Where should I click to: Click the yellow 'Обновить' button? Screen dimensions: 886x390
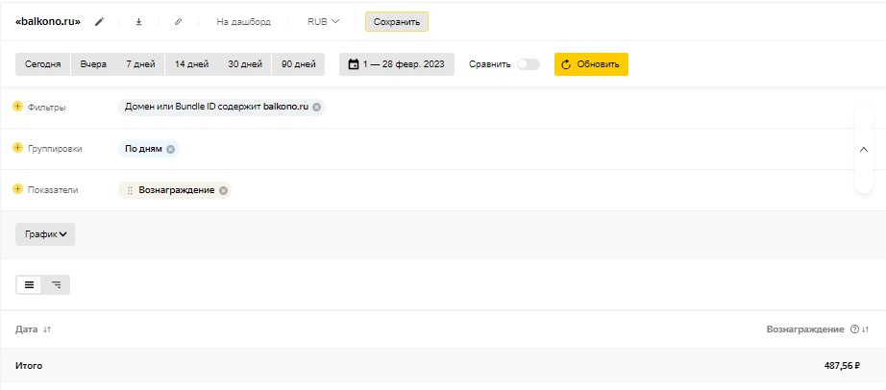tap(591, 64)
